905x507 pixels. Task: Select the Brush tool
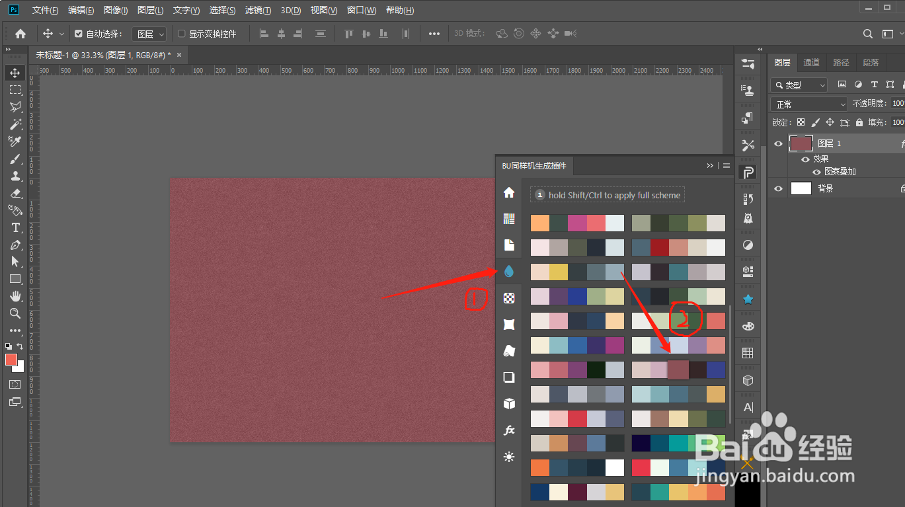(15, 159)
